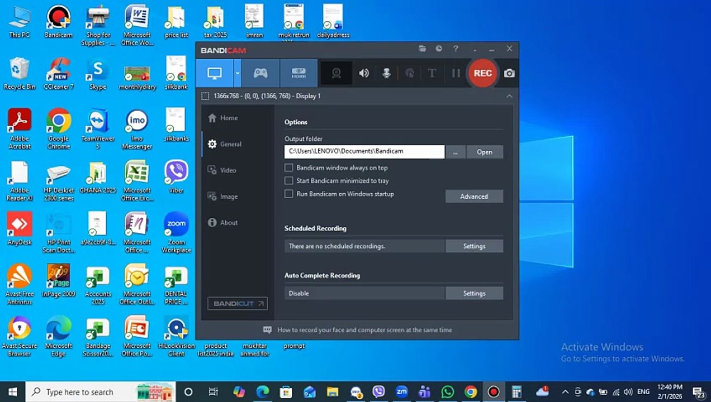This screenshot has width=711, height=402.
Task: Click the 1366x768 Display 1 area selector
Action: [x=260, y=96]
